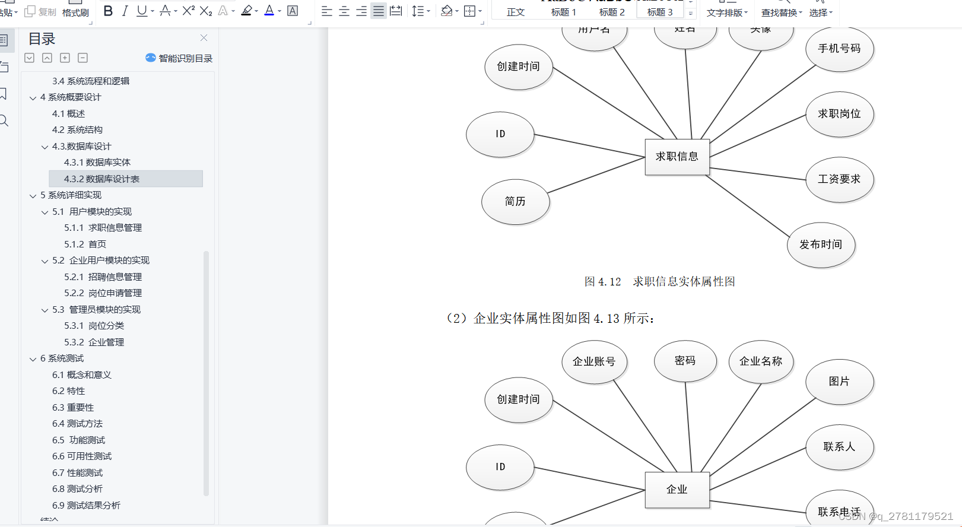
Task: Select the 发布时间 attribute ellipse
Action: click(x=821, y=245)
